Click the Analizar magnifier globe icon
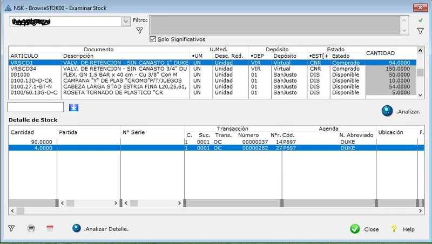432x244 pixels. [387, 111]
